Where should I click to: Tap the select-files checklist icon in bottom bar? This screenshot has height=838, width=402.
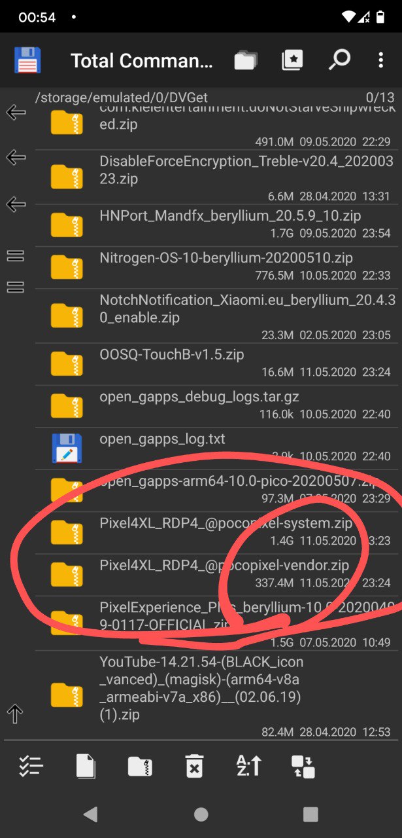[30, 766]
